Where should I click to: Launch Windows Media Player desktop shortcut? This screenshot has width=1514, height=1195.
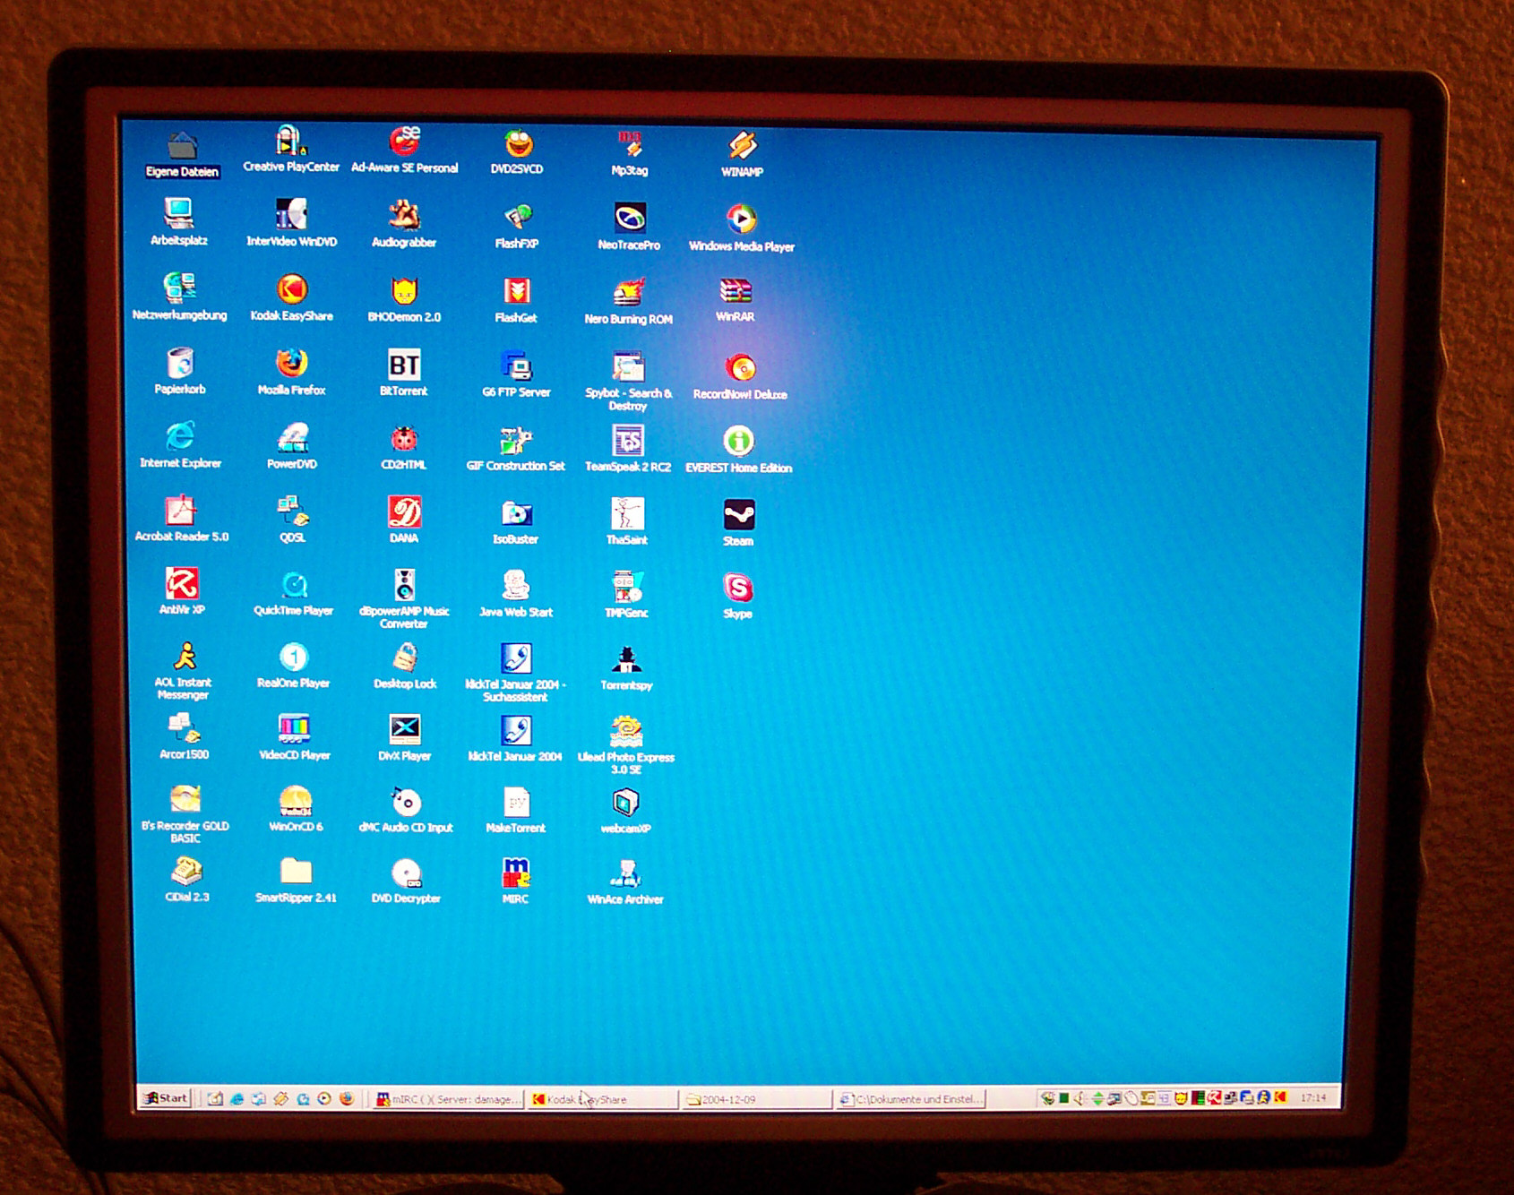point(741,219)
